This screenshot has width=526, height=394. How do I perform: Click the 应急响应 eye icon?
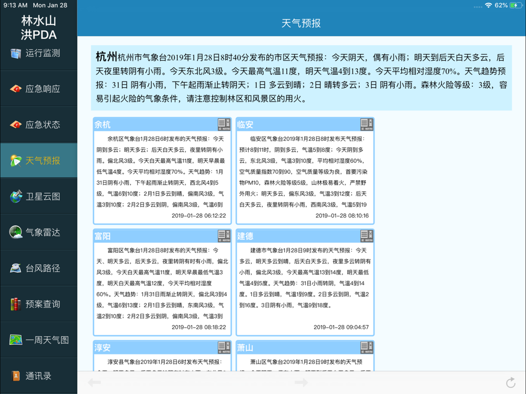(15, 89)
